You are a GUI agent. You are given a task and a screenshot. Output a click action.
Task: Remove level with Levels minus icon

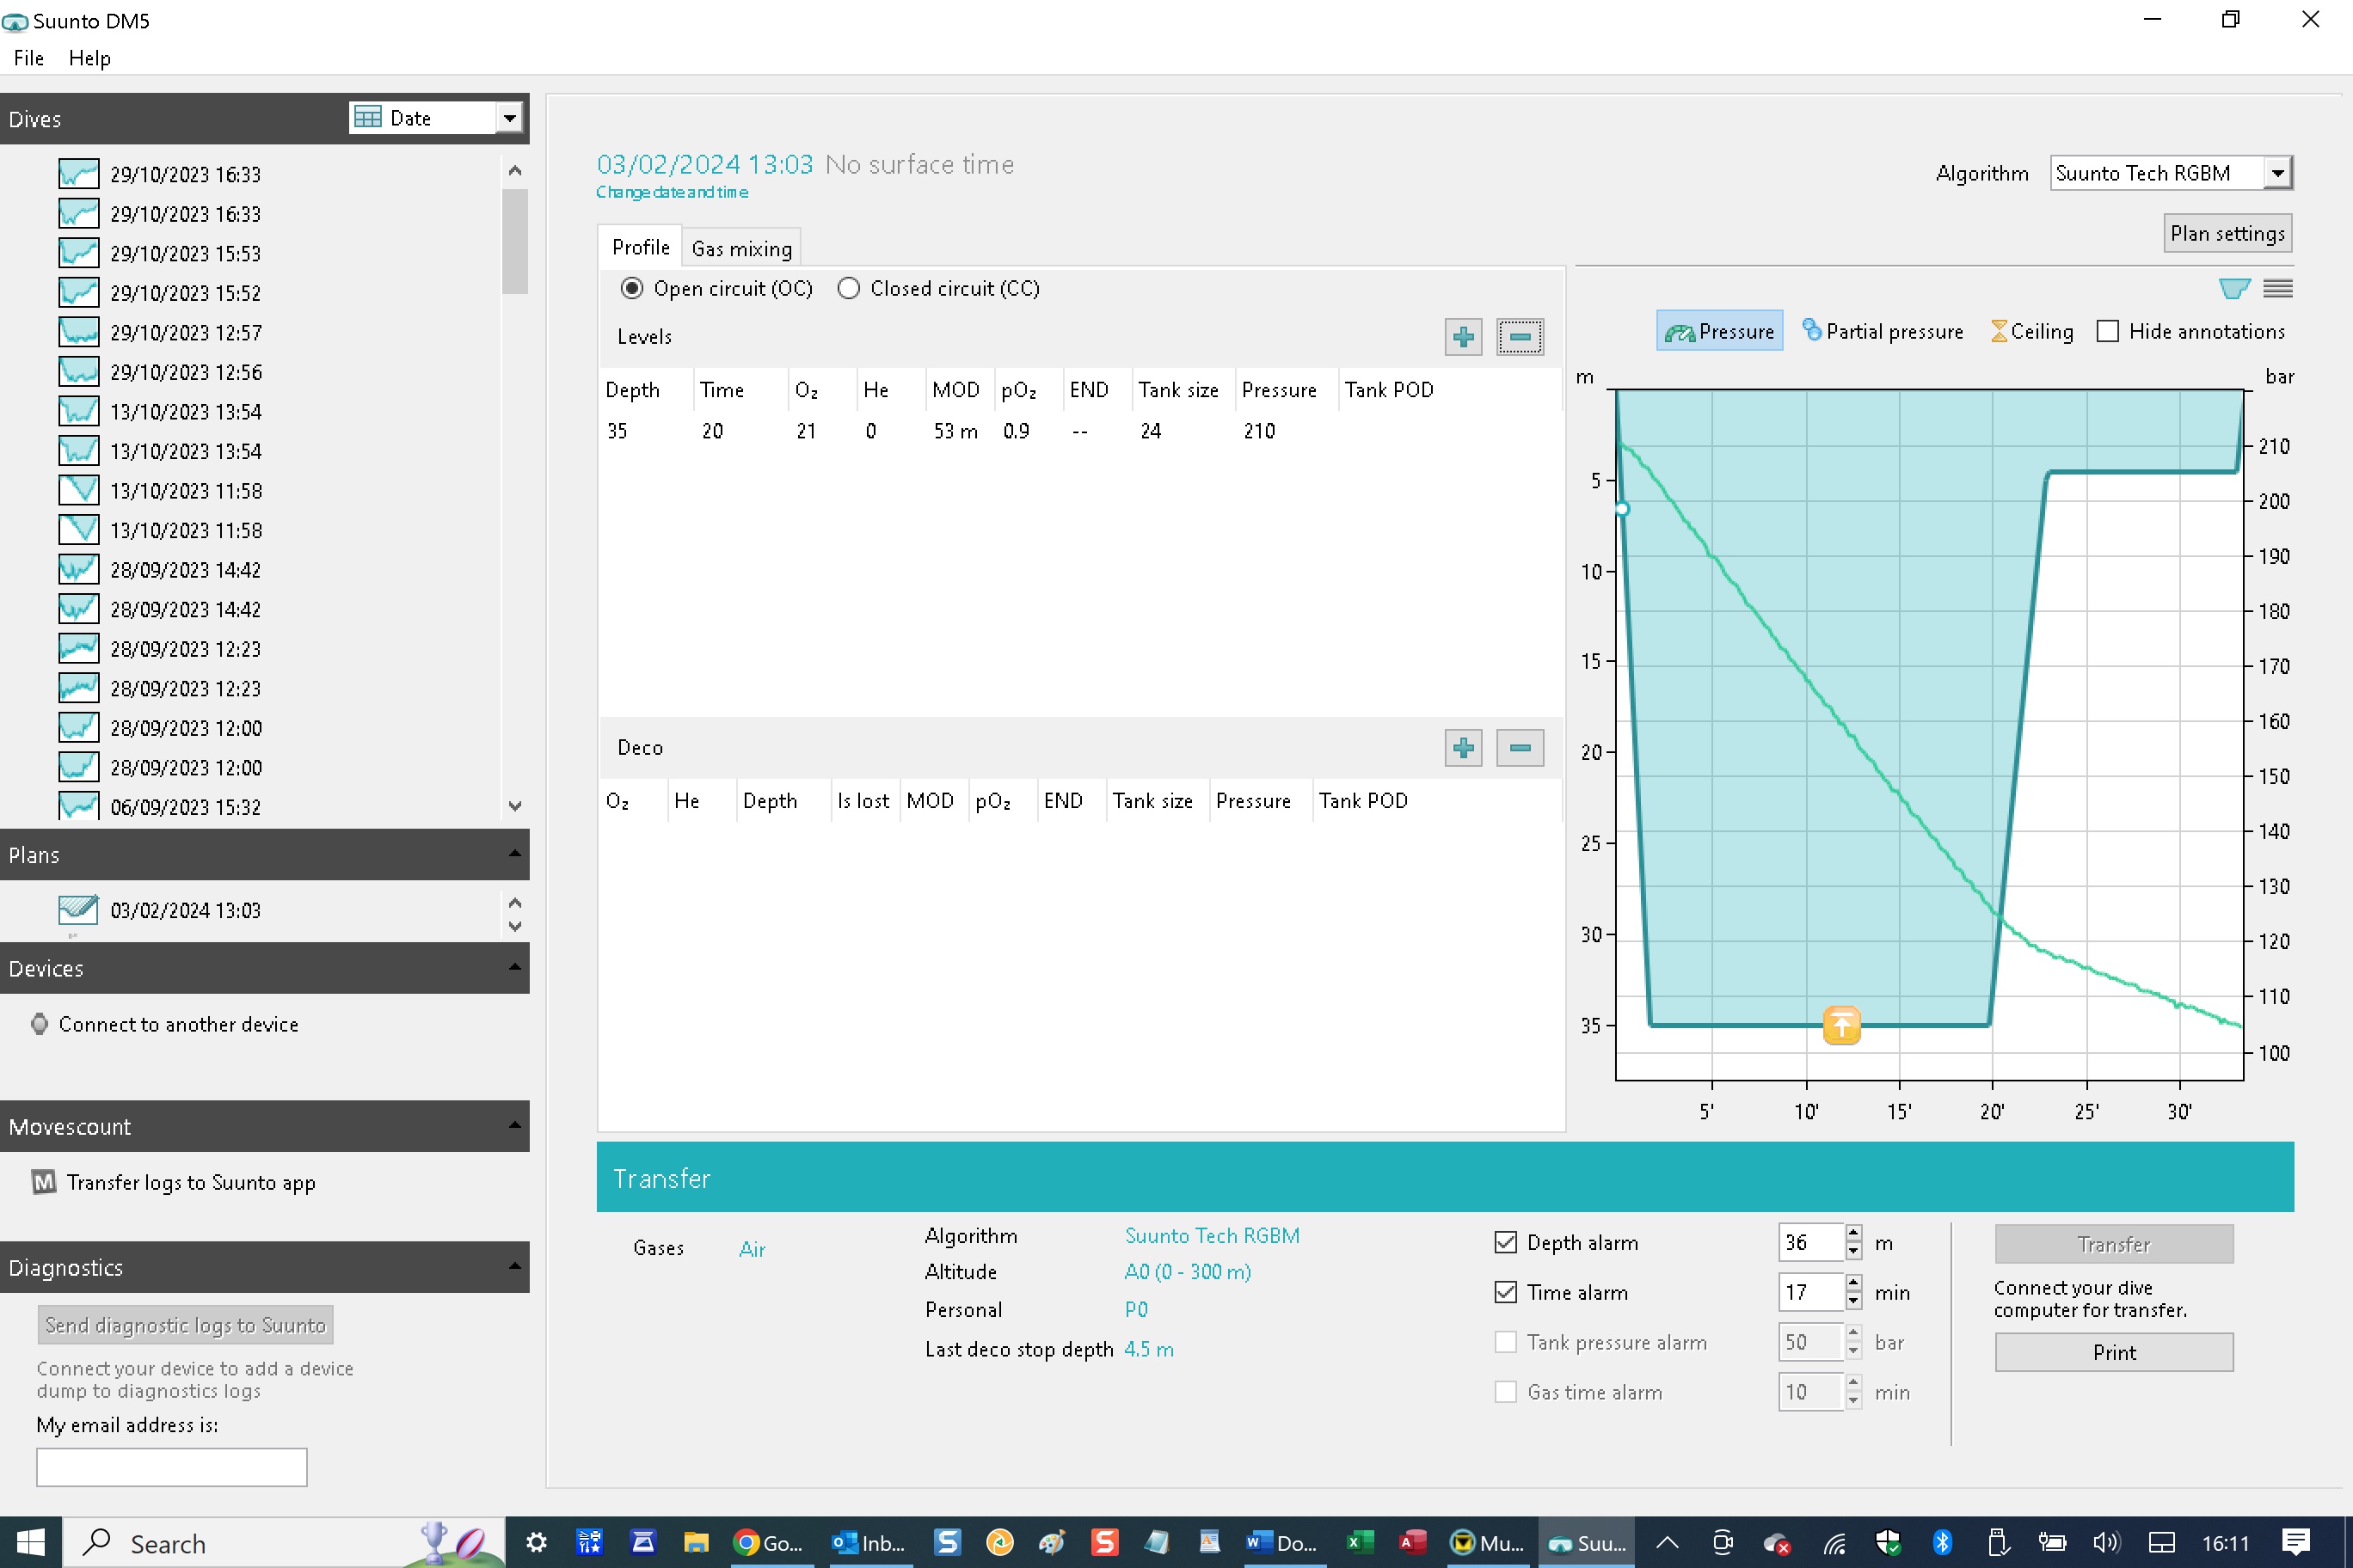(x=1519, y=337)
